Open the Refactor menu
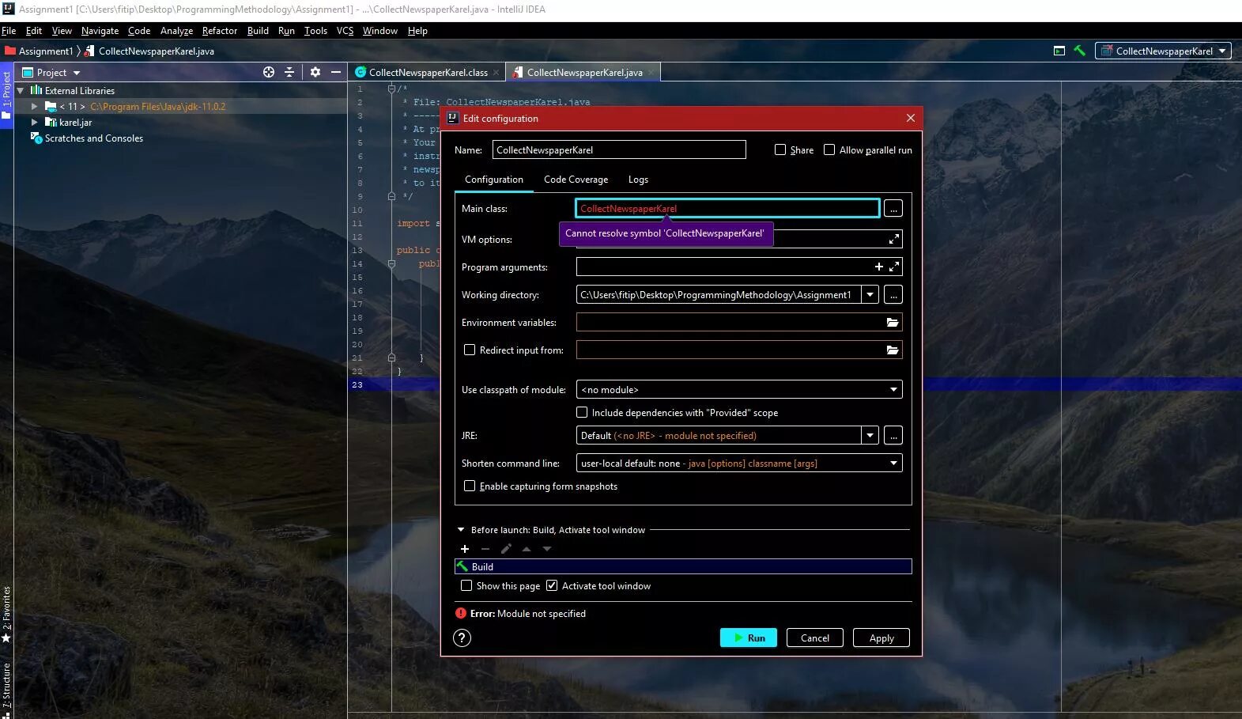The image size is (1242, 719). [220, 31]
